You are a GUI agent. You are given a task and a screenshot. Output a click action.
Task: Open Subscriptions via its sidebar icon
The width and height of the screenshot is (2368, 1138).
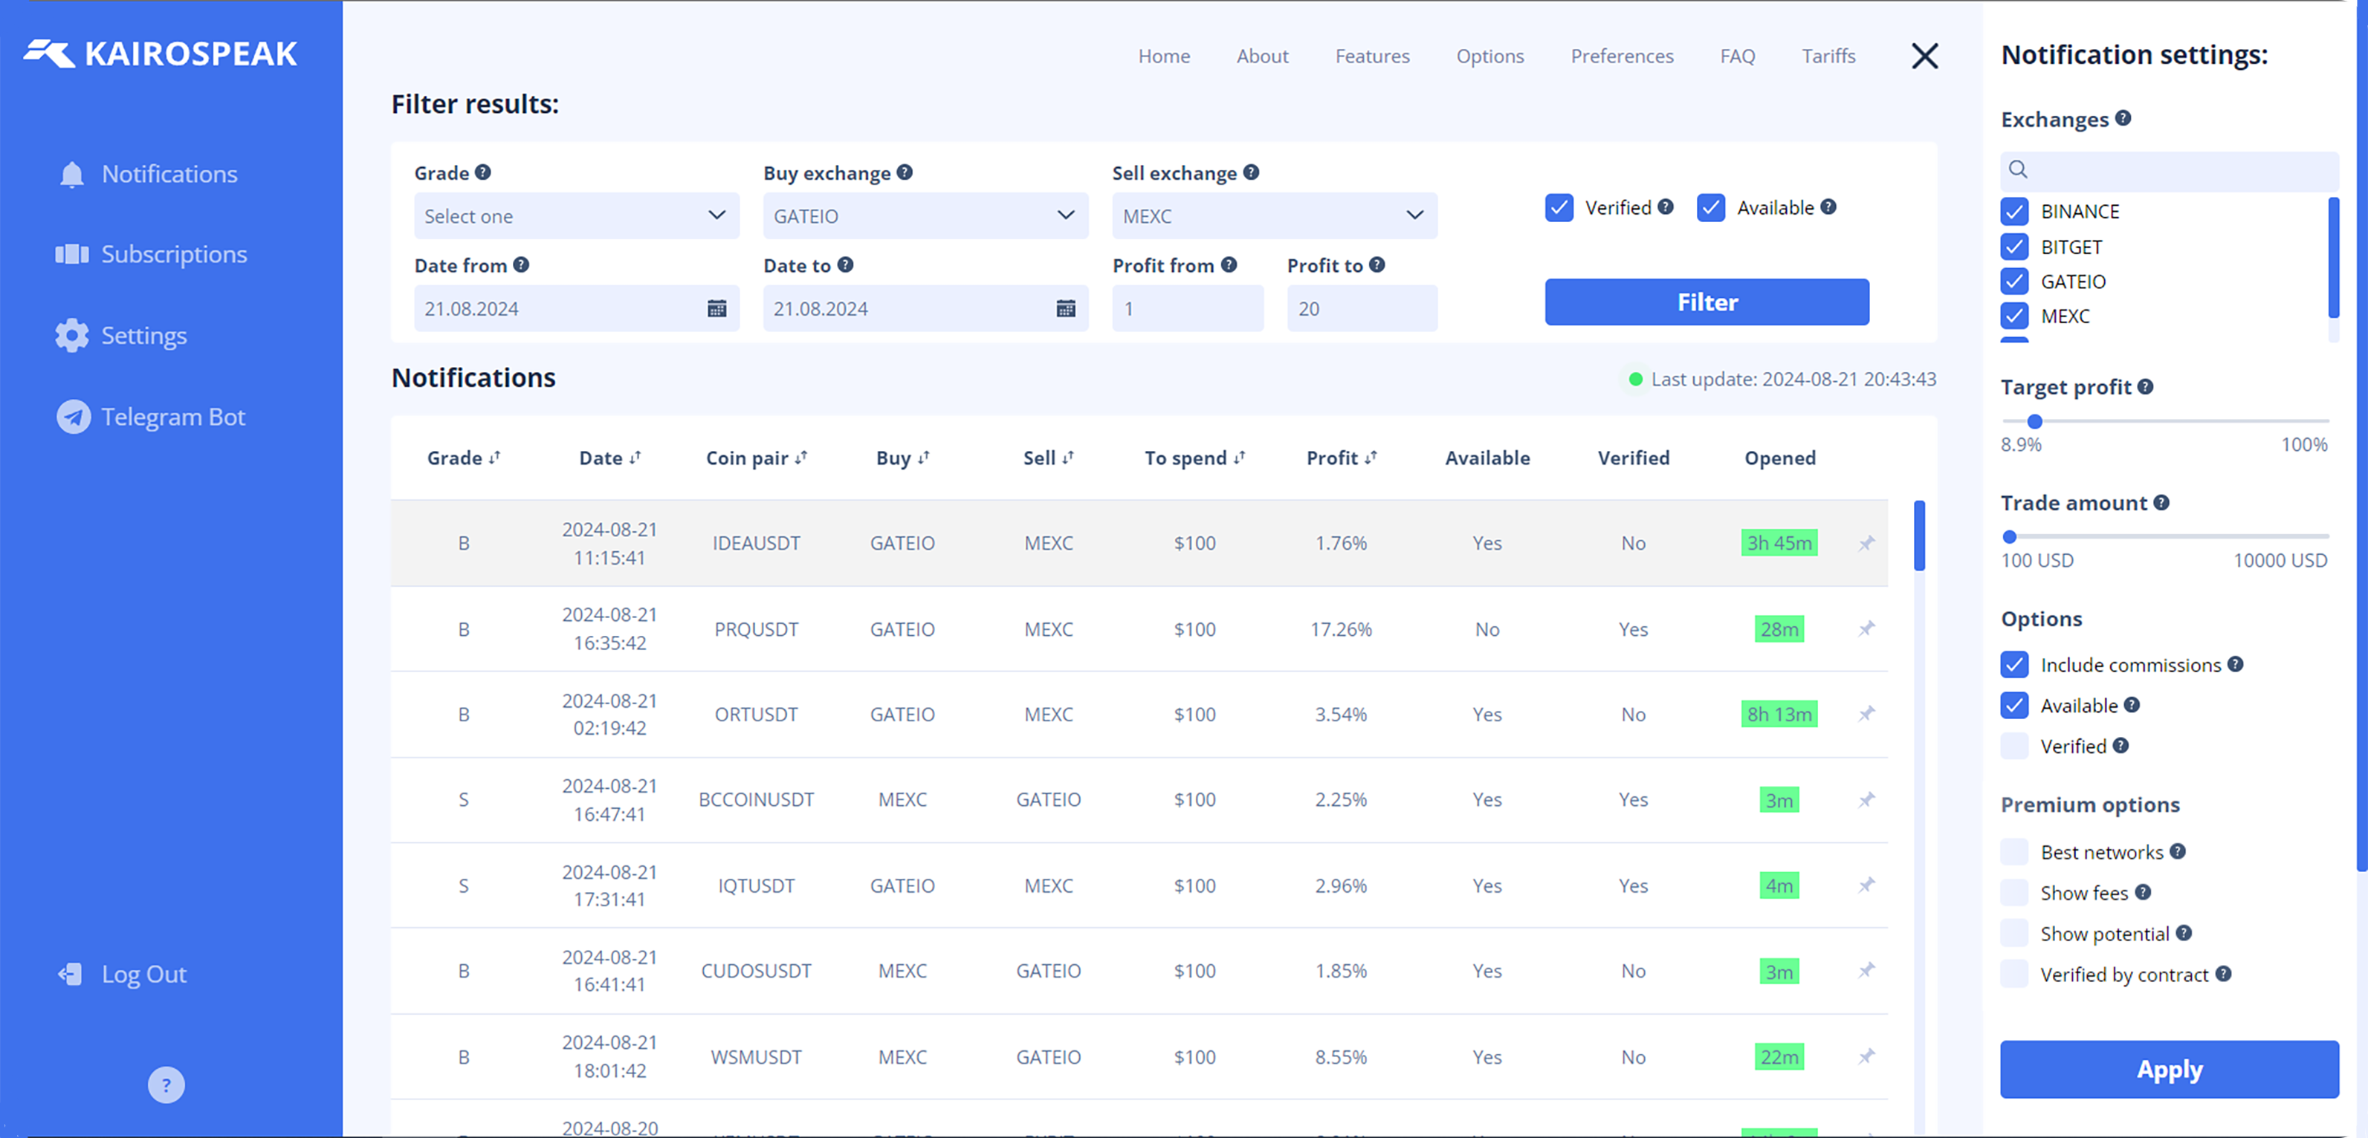coord(71,255)
